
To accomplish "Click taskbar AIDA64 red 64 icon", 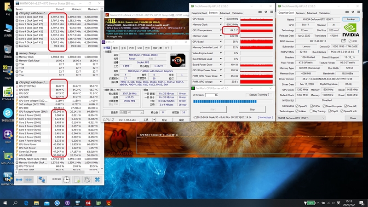I will click(x=88, y=203).
